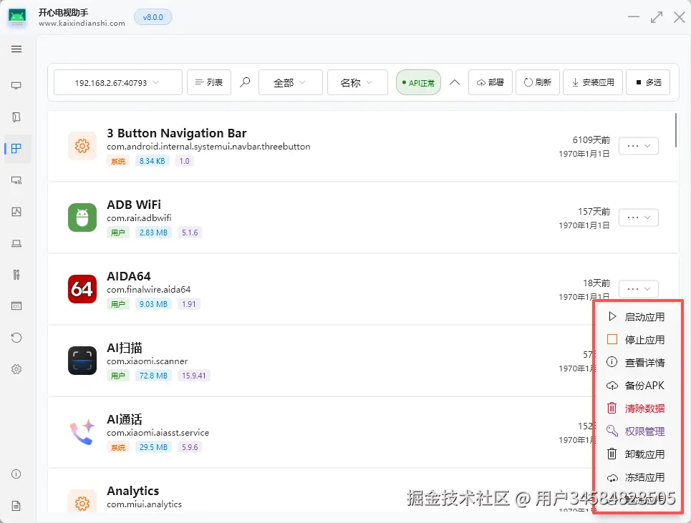Select package name com.xiaomi.scanner
691x523 pixels.
148,361
